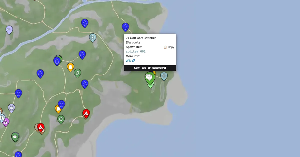
Task: Click the green ring marker between the red tents
Action: coord(61,119)
